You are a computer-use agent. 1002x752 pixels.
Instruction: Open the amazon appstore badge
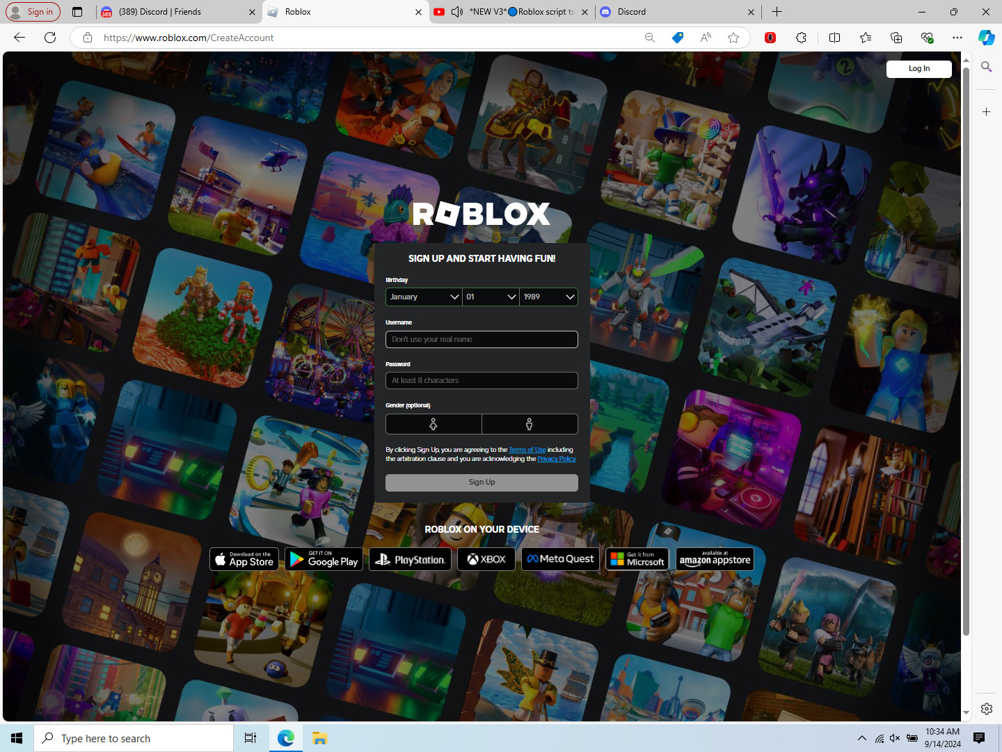pyautogui.click(x=715, y=559)
